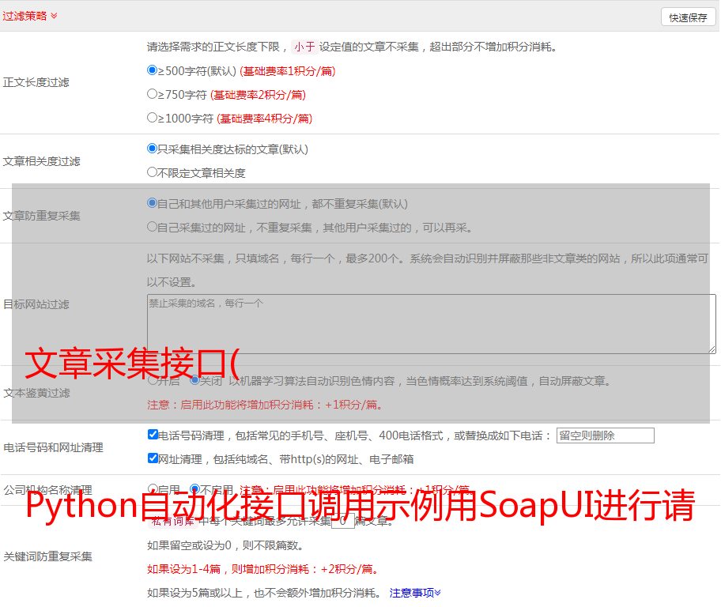The image size is (721, 607).
Task: Expand the 注意事项 link
Action: [415, 593]
